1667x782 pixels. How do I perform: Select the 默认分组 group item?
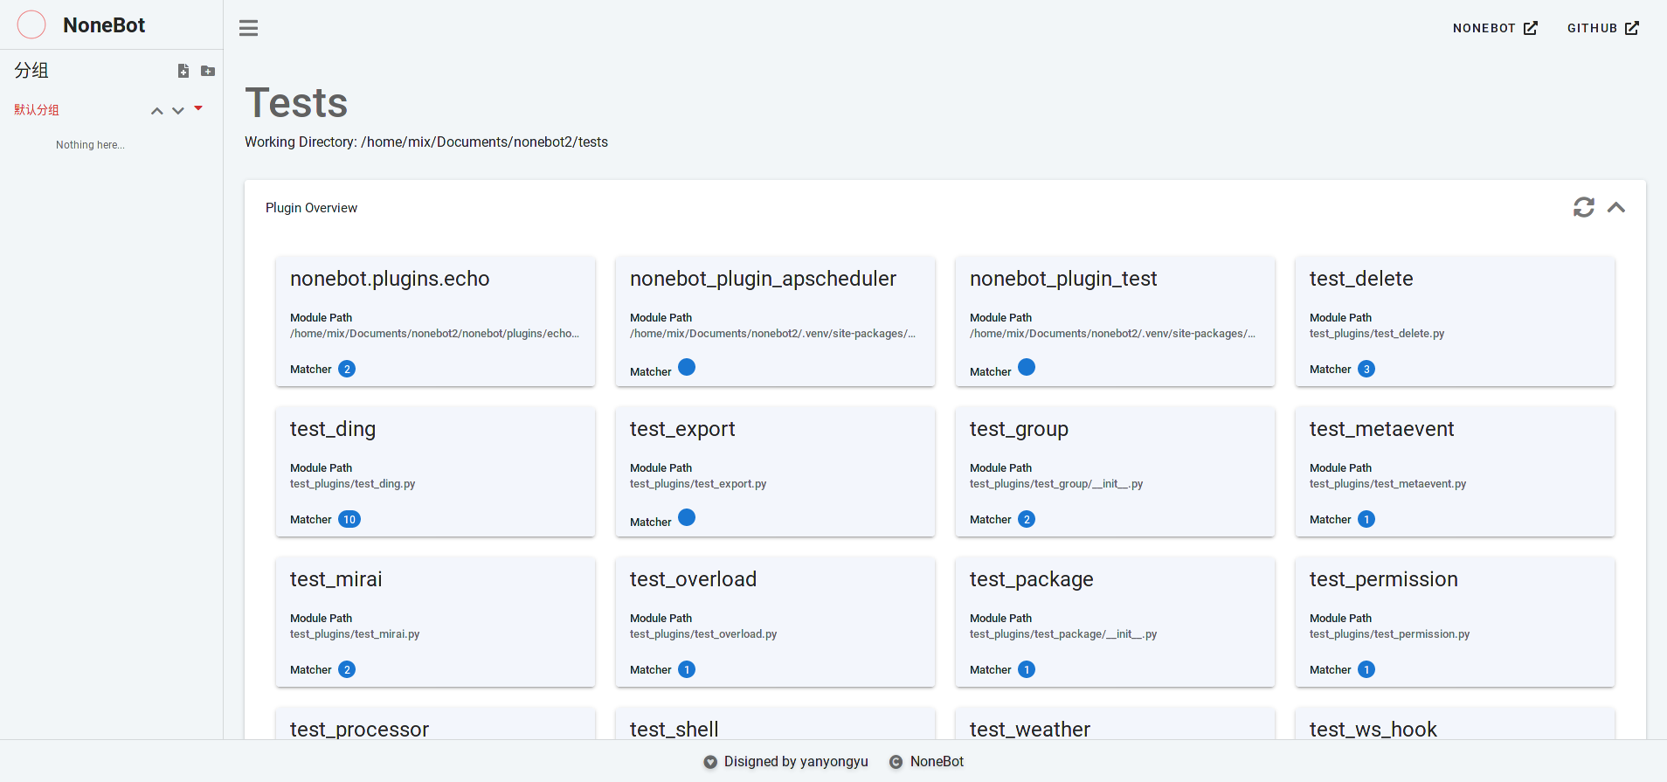coord(37,110)
